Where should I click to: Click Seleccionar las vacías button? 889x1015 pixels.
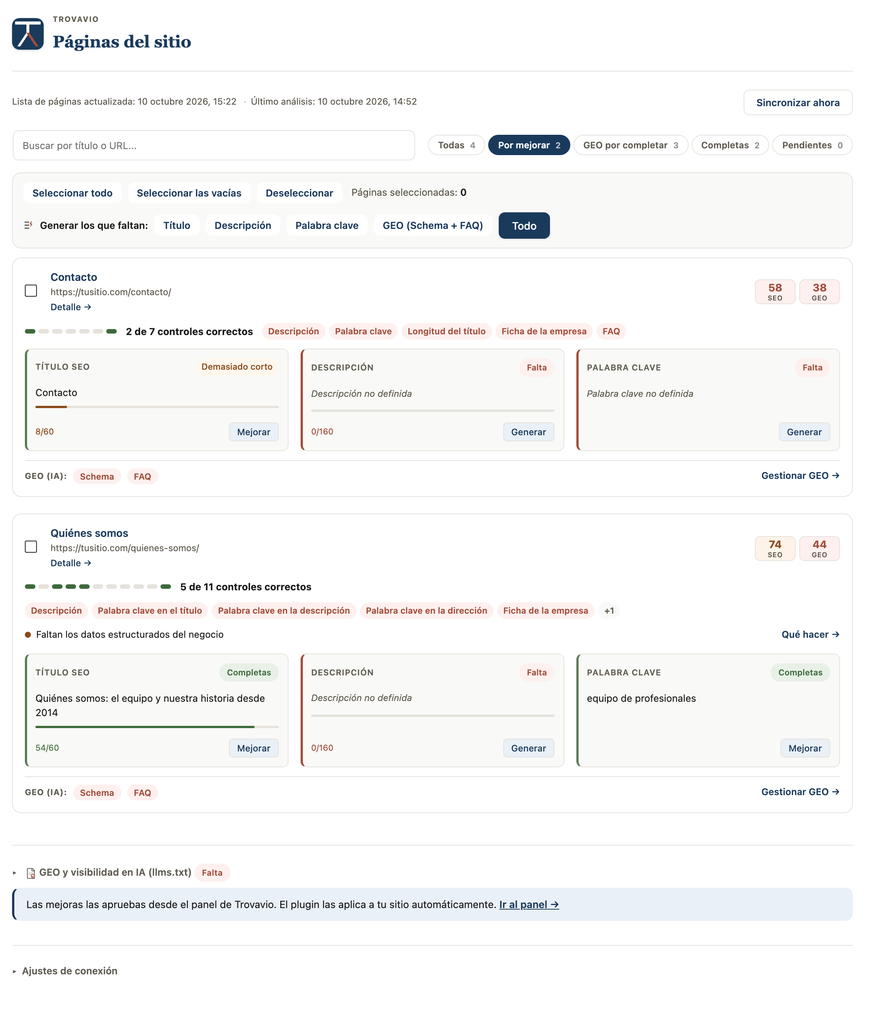pos(189,193)
